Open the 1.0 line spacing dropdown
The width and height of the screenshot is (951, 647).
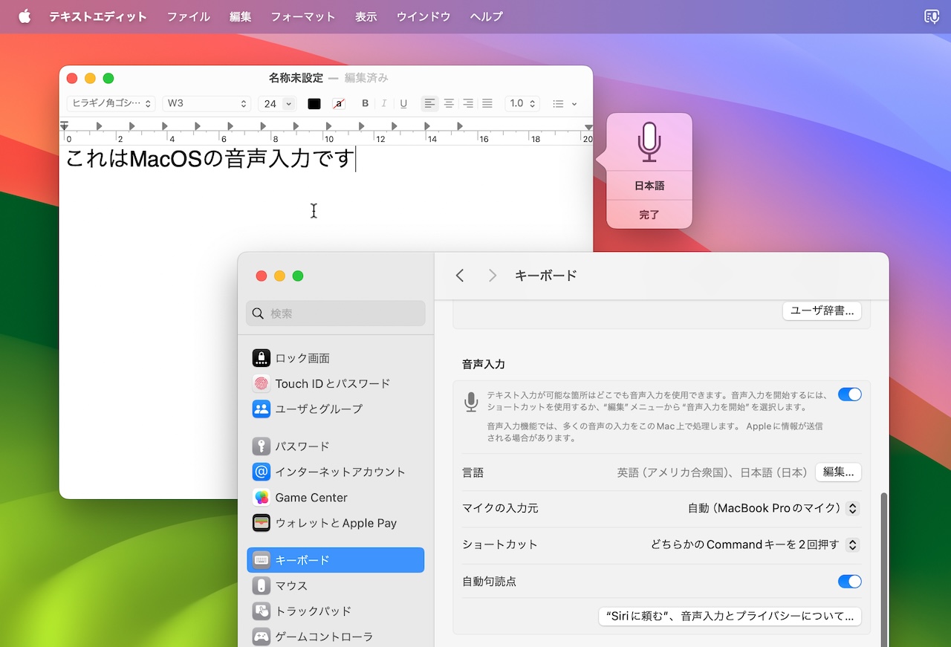point(522,104)
